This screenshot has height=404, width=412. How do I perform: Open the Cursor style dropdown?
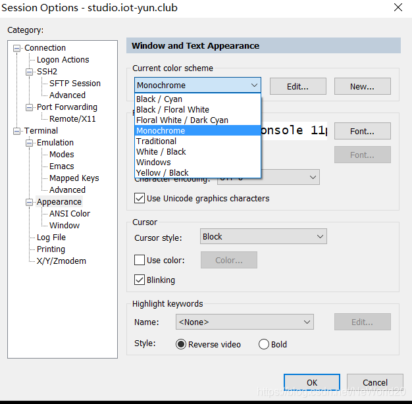click(263, 236)
